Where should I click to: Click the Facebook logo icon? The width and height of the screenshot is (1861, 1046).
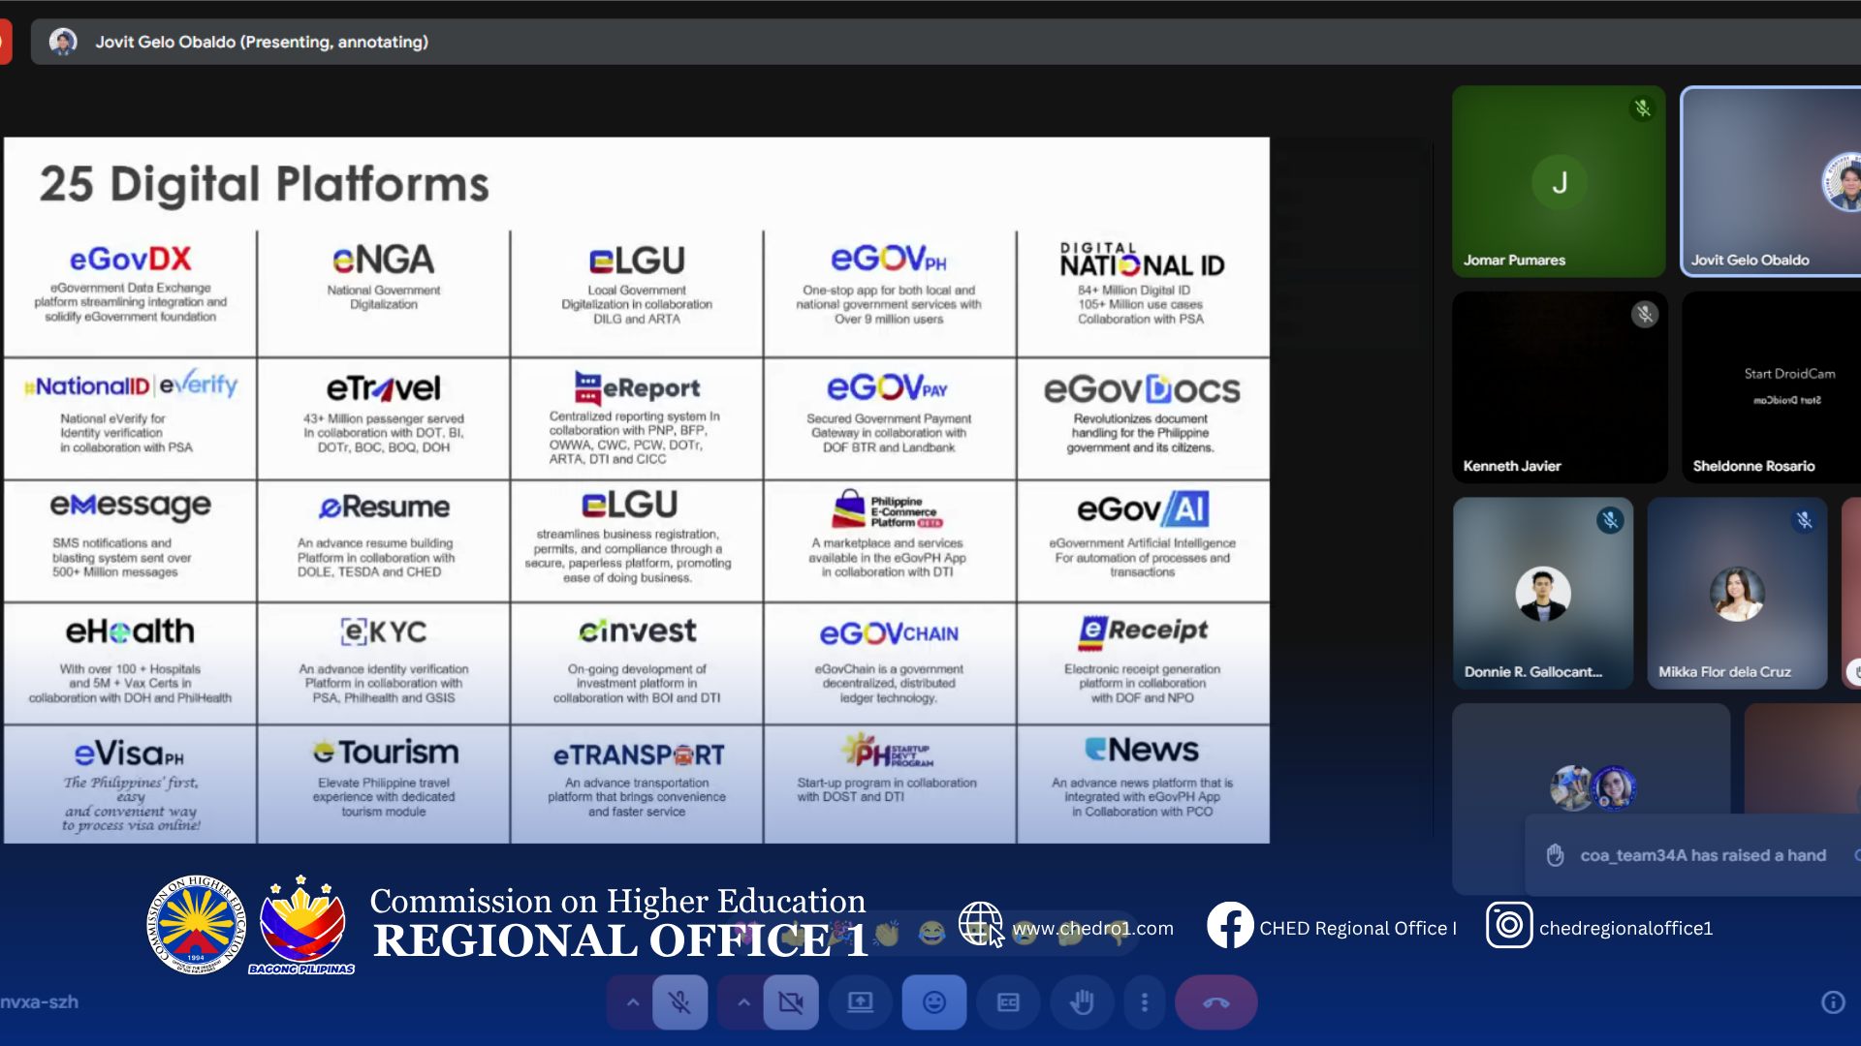1229,925
